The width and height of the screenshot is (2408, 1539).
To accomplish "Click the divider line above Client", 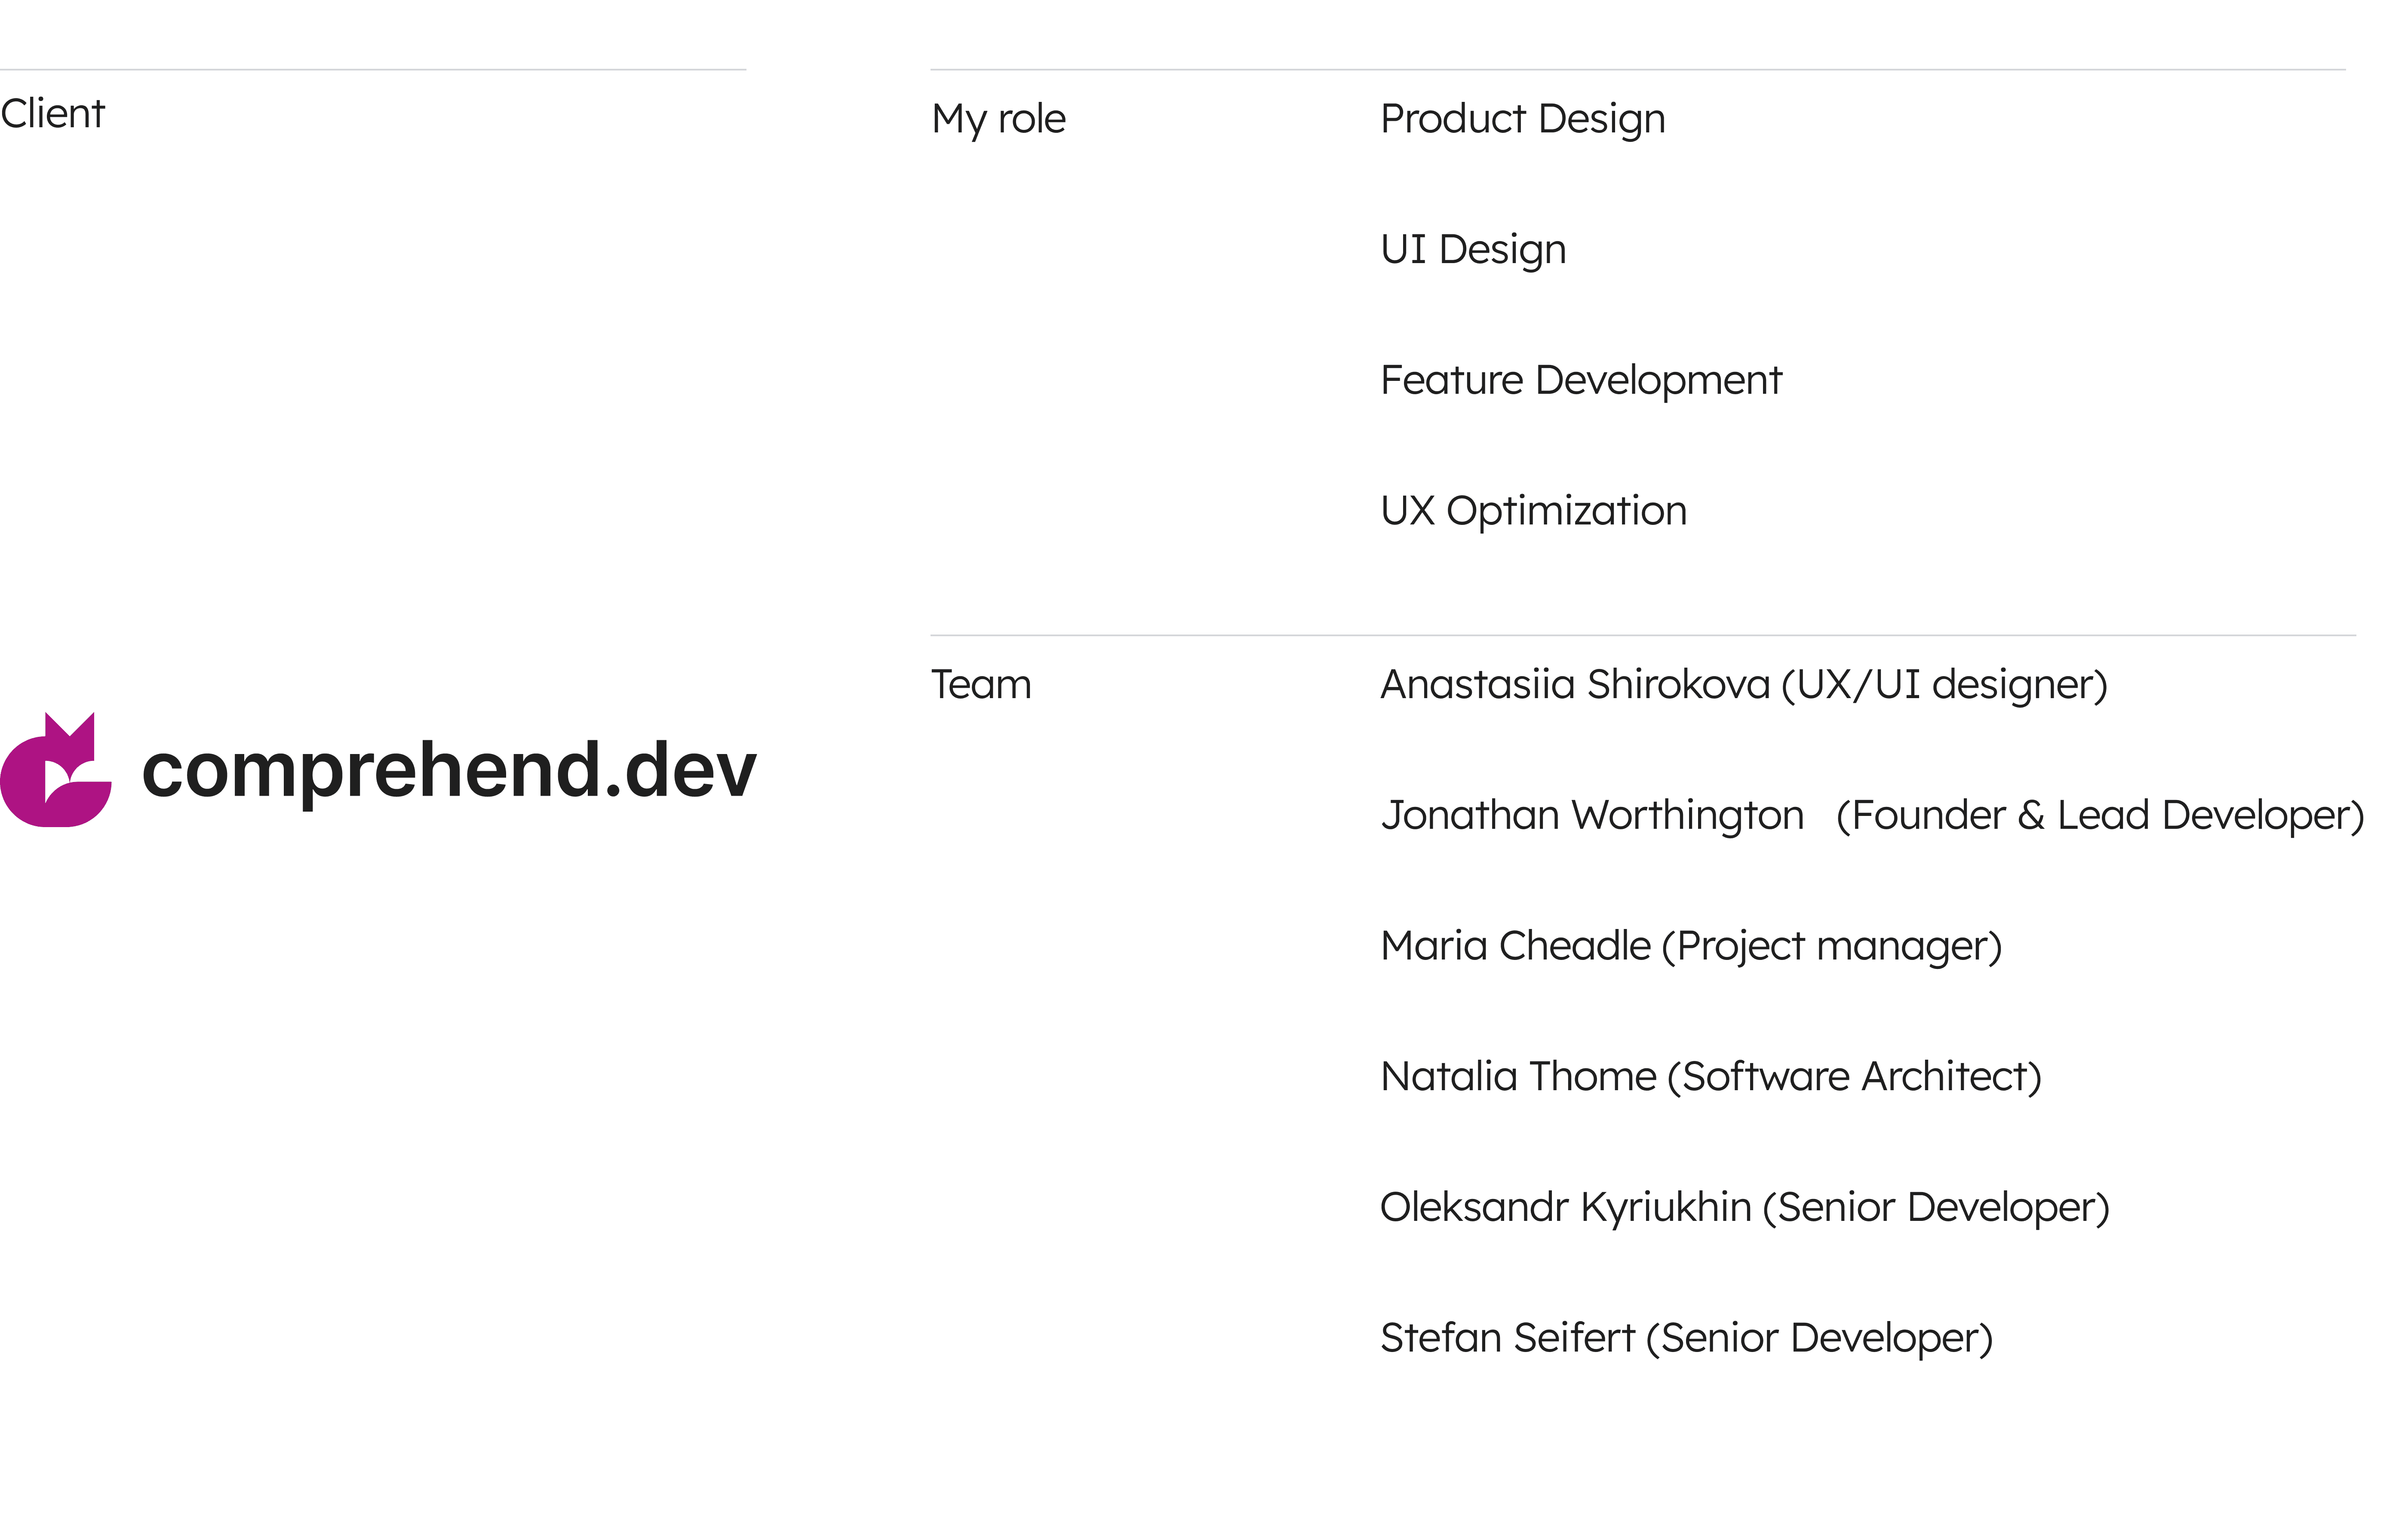I will coord(372,70).
